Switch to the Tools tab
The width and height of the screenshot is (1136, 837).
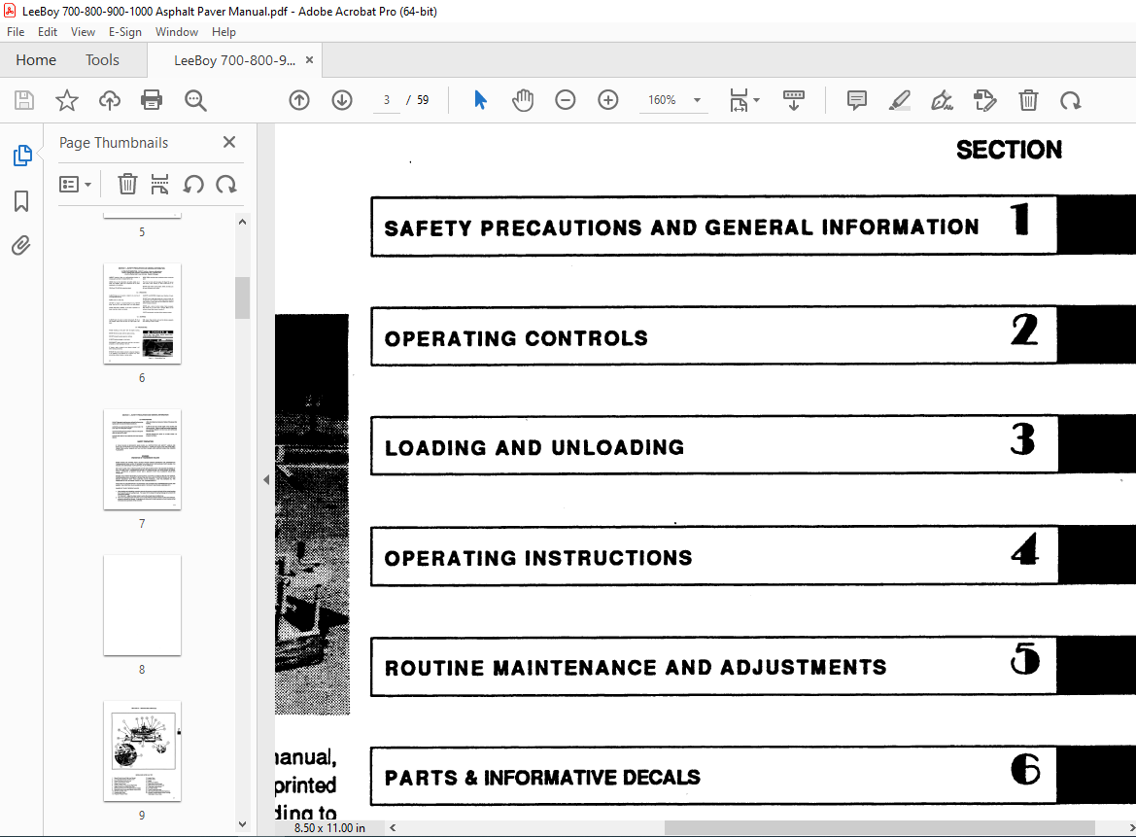tap(102, 60)
